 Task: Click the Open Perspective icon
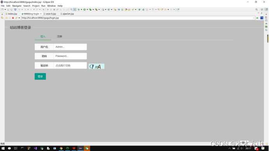262,10
